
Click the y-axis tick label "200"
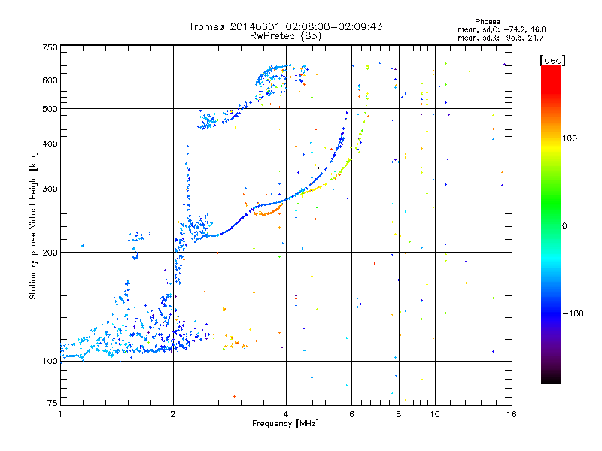(x=50, y=253)
